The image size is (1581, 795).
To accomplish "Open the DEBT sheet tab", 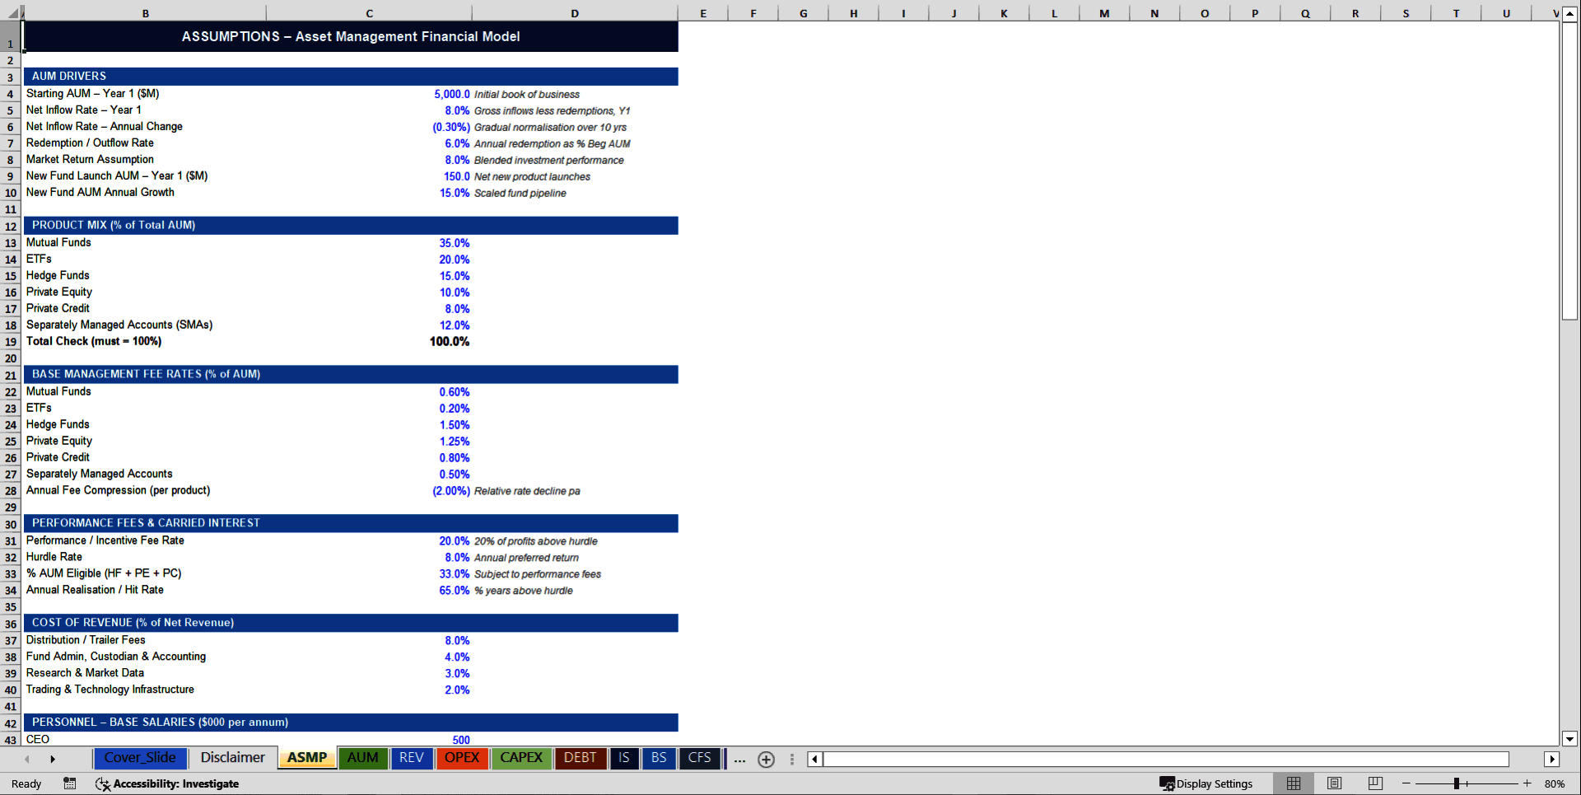I will coord(581,758).
